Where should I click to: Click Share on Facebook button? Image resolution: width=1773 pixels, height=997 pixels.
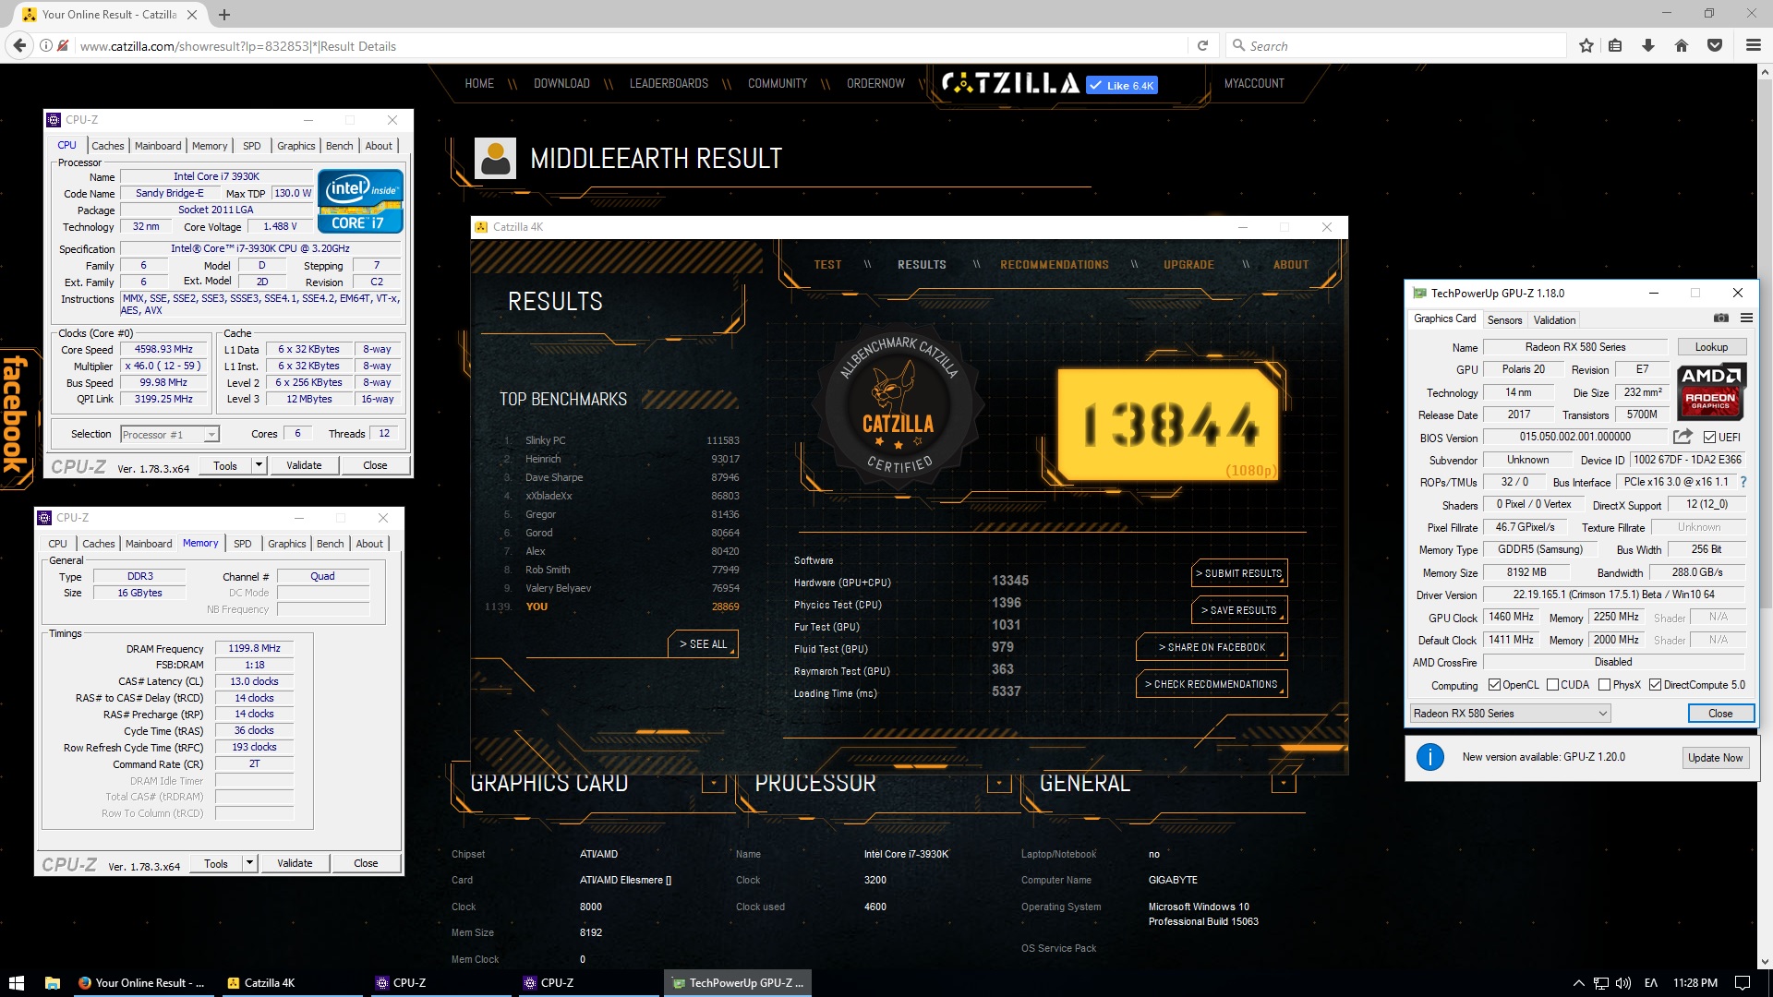click(1211, 647)
